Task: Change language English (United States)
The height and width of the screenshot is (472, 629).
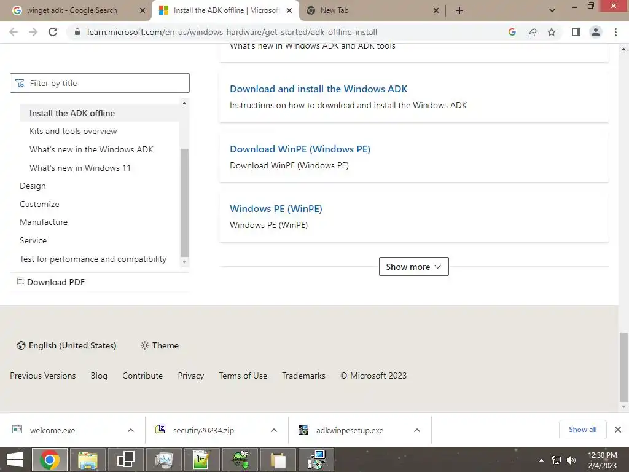Action: (66, 345)
